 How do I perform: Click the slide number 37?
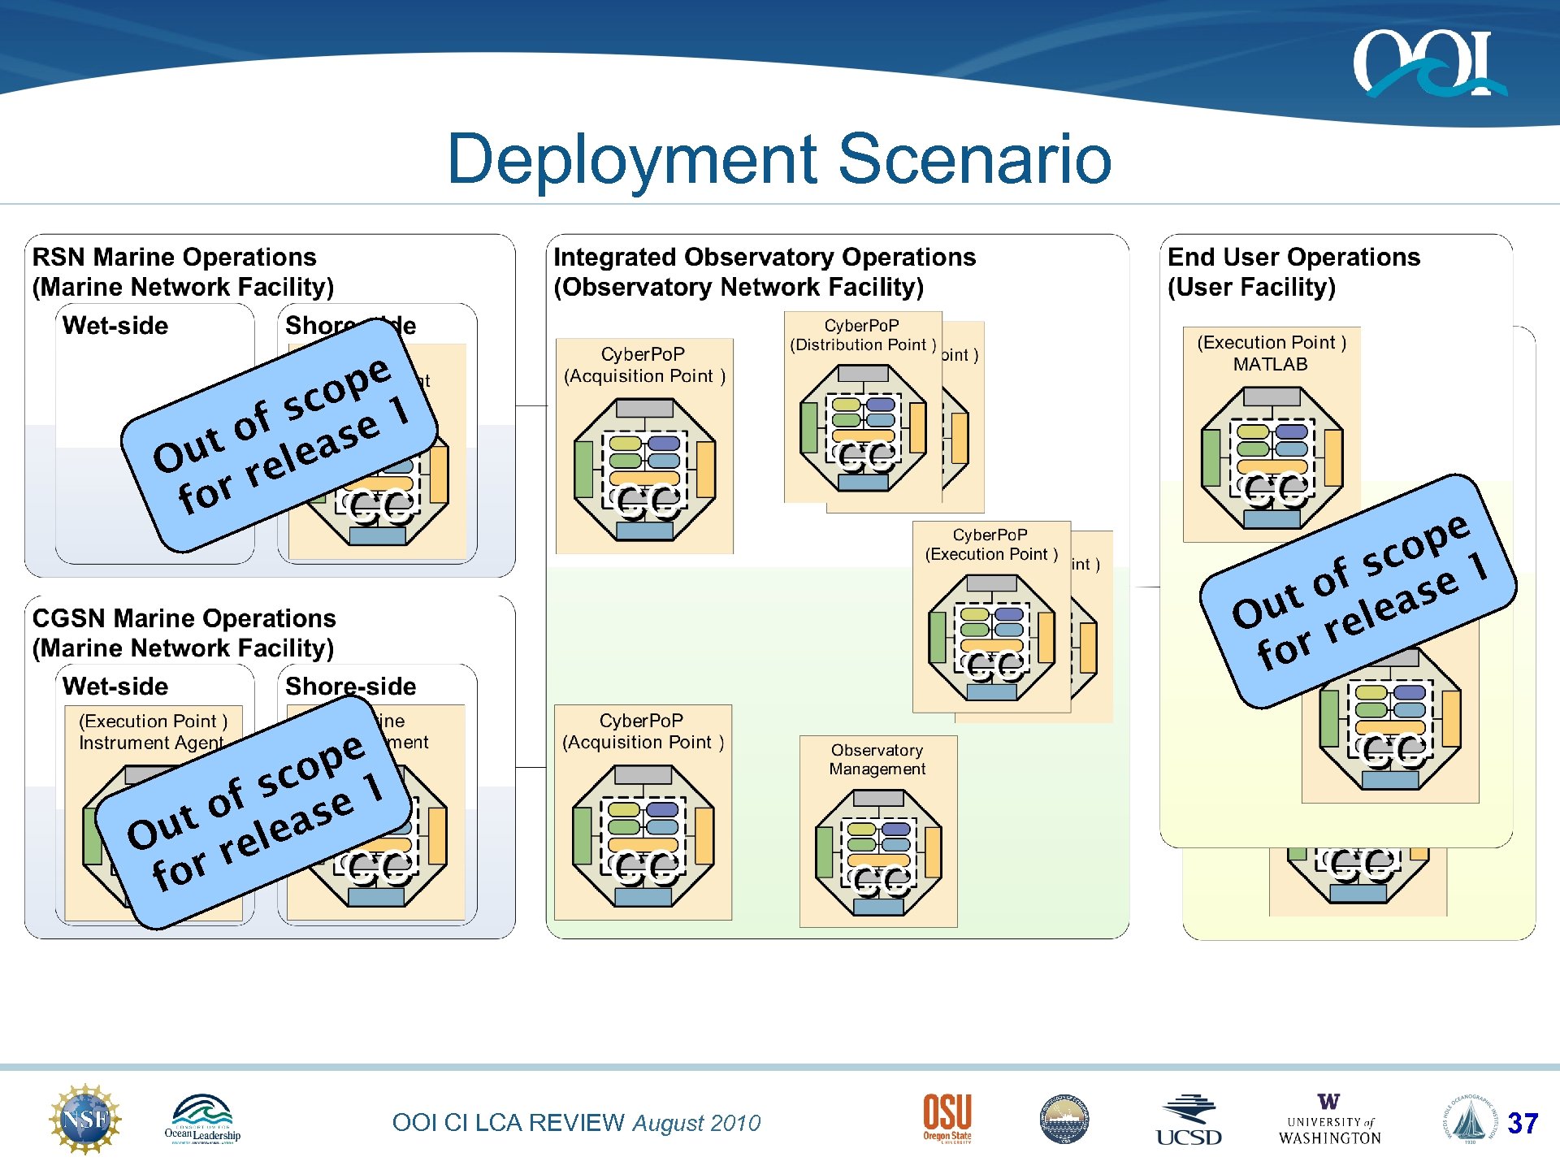coord(1522,1124)
